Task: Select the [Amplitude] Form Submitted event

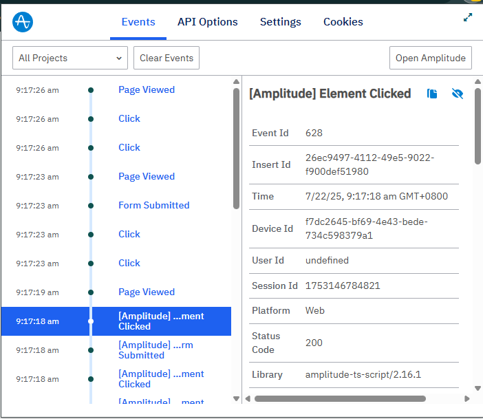Action: pos(116,350)
